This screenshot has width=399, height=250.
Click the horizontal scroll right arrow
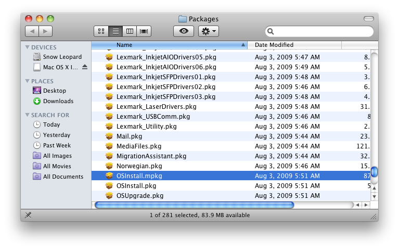click(366, 205)
